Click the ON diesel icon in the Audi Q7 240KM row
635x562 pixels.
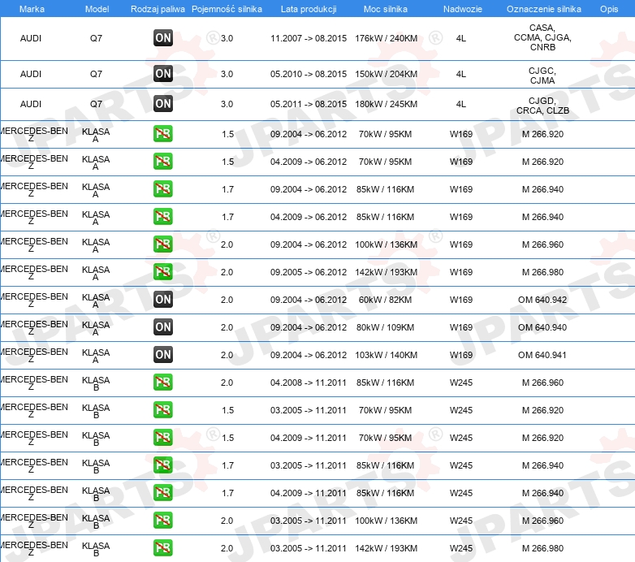click(163, 38)
